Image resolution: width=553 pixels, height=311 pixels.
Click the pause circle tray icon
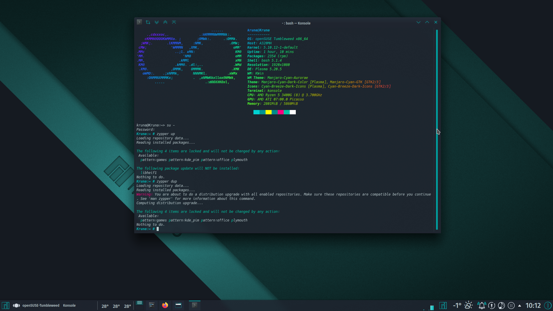click(511, 306)
